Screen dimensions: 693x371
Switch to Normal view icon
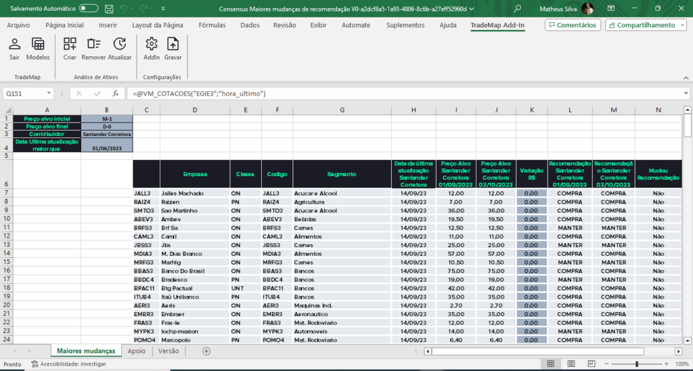551,364
